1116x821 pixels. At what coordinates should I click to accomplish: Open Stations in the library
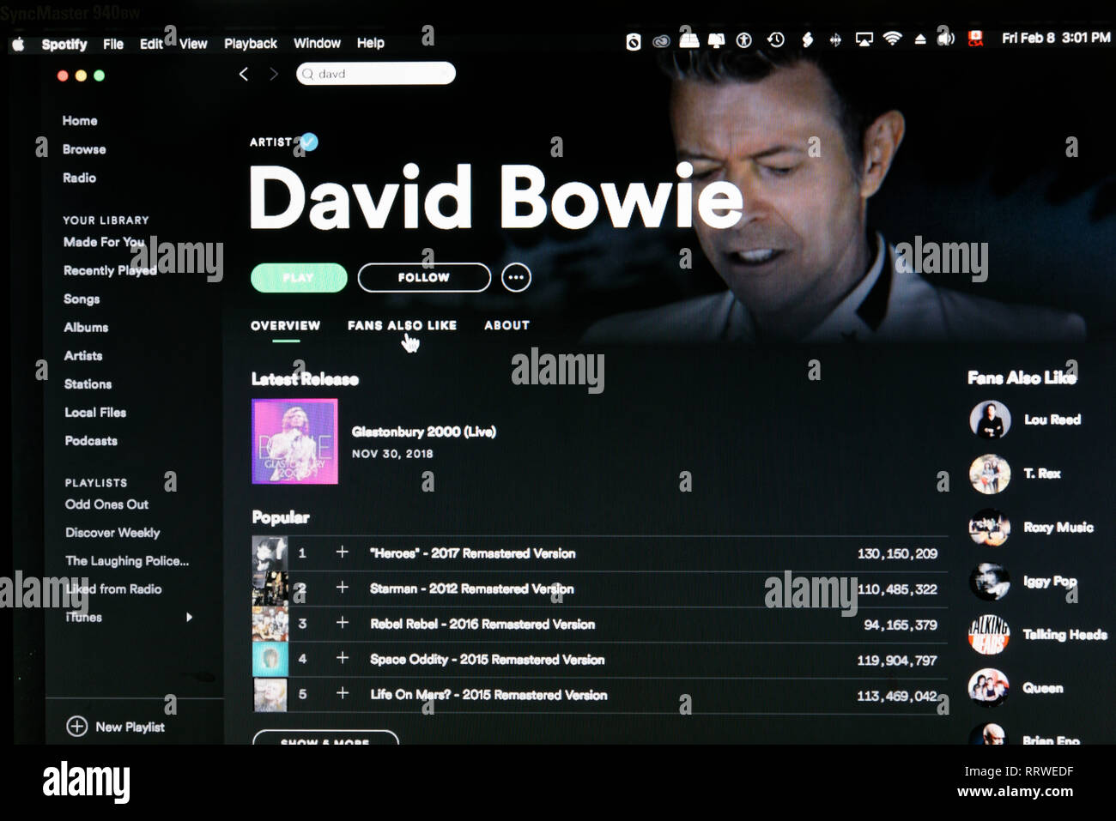click(x=88, y=383)
